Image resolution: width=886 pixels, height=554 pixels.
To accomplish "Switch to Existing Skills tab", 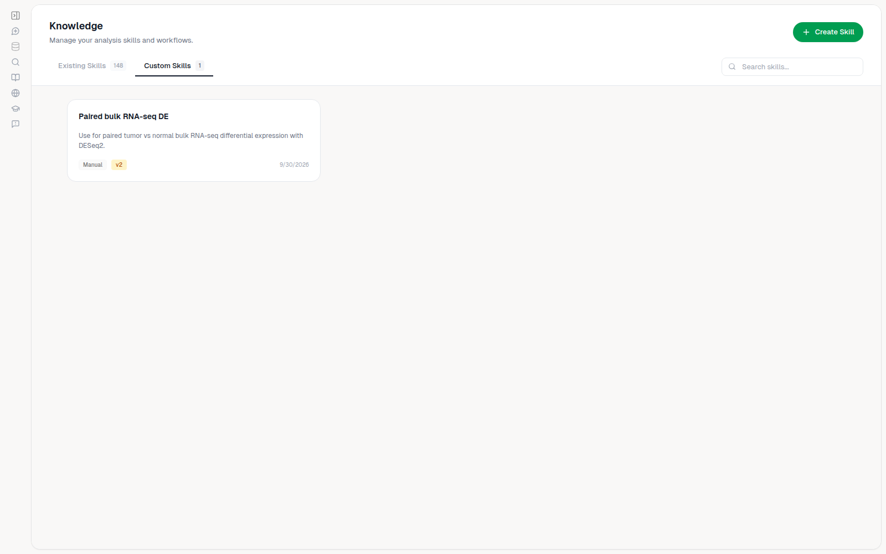I will pos(92,65).
